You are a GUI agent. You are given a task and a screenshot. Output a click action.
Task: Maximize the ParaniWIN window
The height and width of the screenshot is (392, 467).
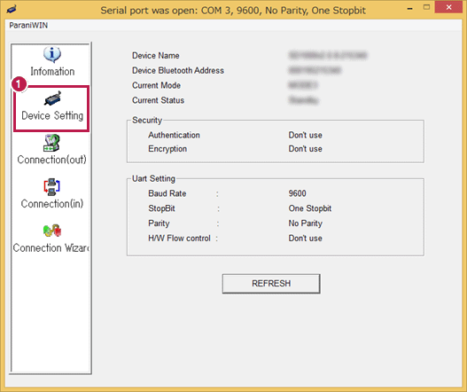pos(426,7)
